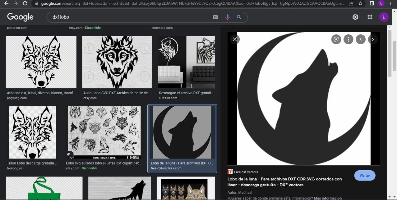397x200 pixels.
Task: Click freepng.es source text
Action: [x=15, y=168]
